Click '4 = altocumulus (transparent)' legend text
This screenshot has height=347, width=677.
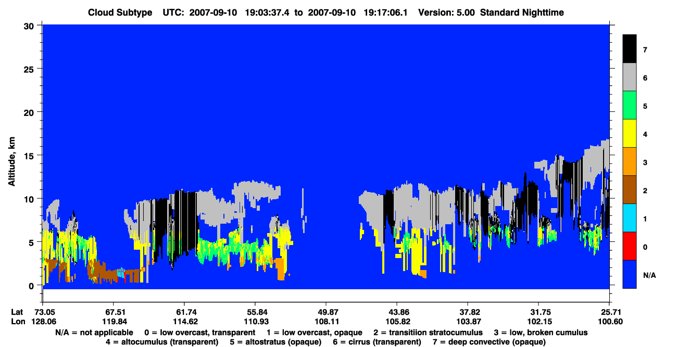coord(162,342)
